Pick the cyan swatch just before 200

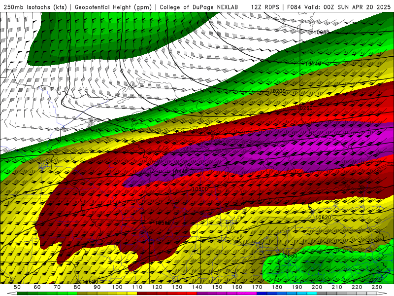(312, 293)
